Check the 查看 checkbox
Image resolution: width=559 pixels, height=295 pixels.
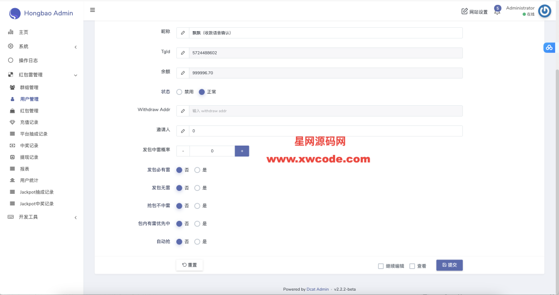tap(412, 266)
